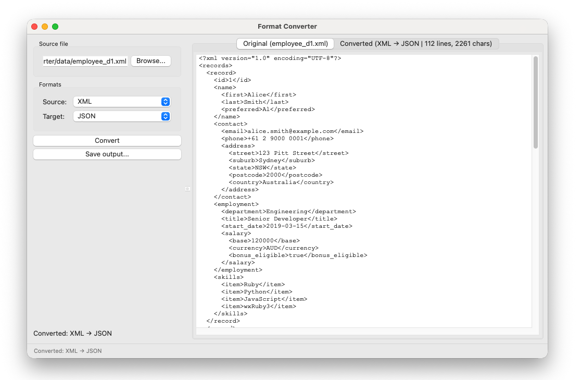Click the XML version declaration line
Image resolution: width=581 pixels, height=380 pixels.
click(270, 58)
